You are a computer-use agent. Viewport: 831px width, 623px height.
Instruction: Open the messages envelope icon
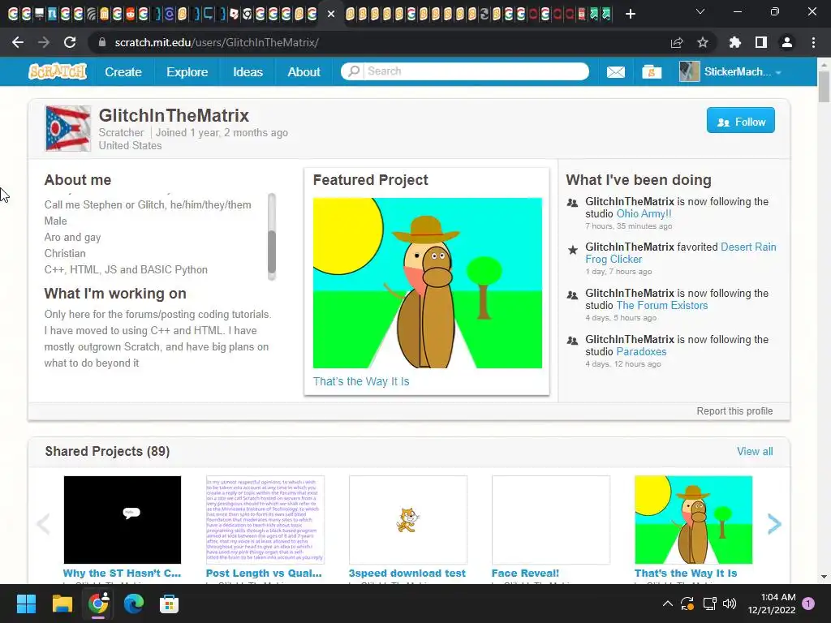tap(615, 71)
